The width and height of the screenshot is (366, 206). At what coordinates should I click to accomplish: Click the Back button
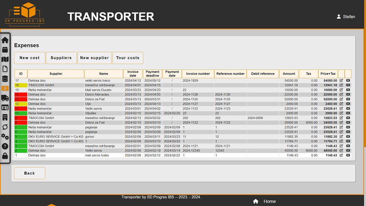click(x=30, y=173)
